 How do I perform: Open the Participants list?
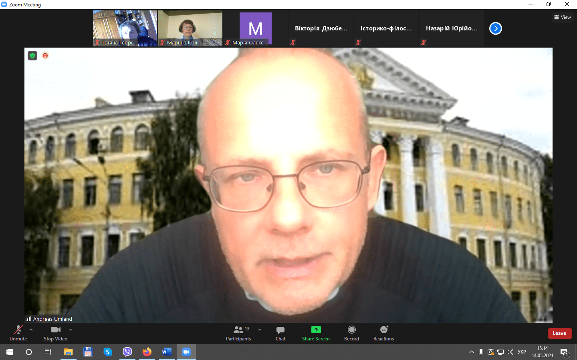pos(238,333)
